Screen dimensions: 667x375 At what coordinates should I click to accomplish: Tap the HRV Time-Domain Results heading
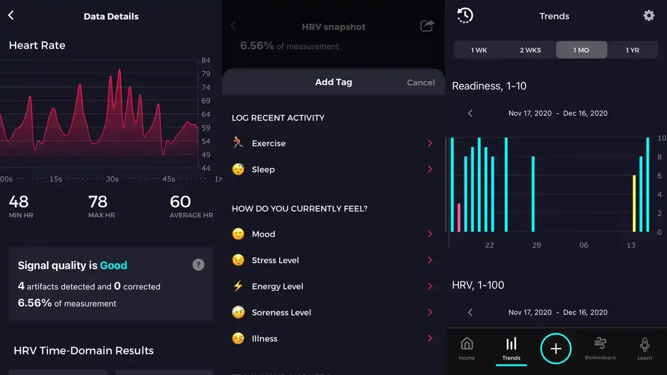[83, 350]
